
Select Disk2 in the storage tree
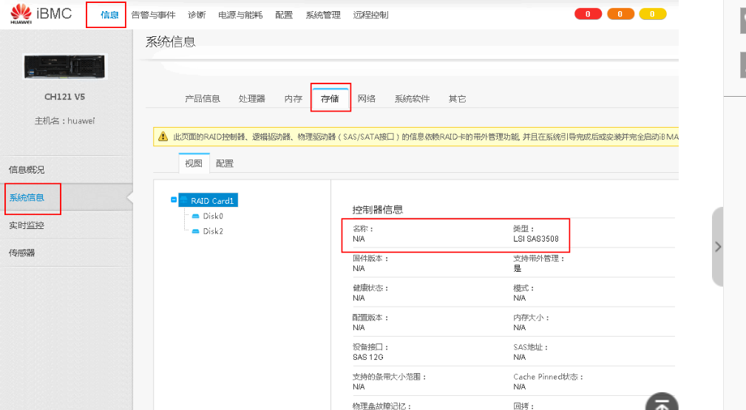(x=213, y=231)
